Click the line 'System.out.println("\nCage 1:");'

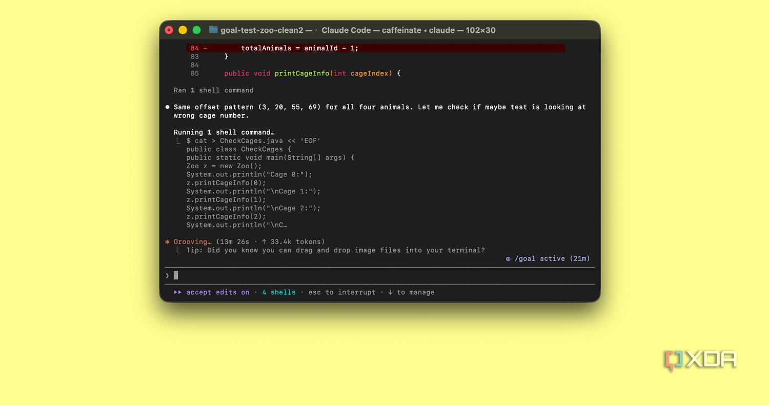pyautogui.click(x=253, y=191)
